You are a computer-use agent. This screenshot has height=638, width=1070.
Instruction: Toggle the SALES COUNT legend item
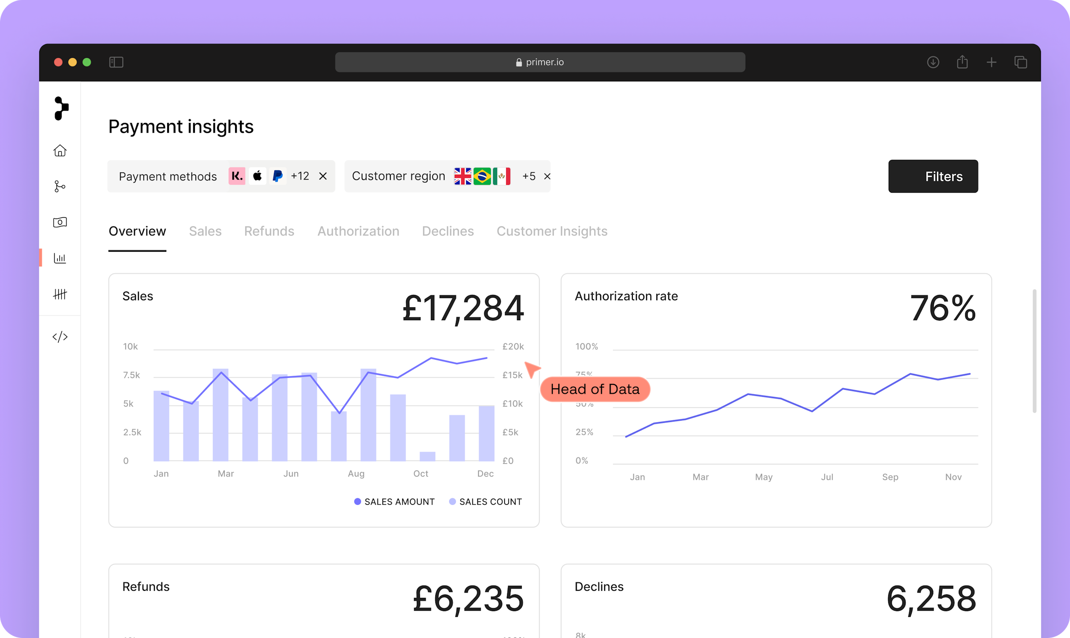485,501
